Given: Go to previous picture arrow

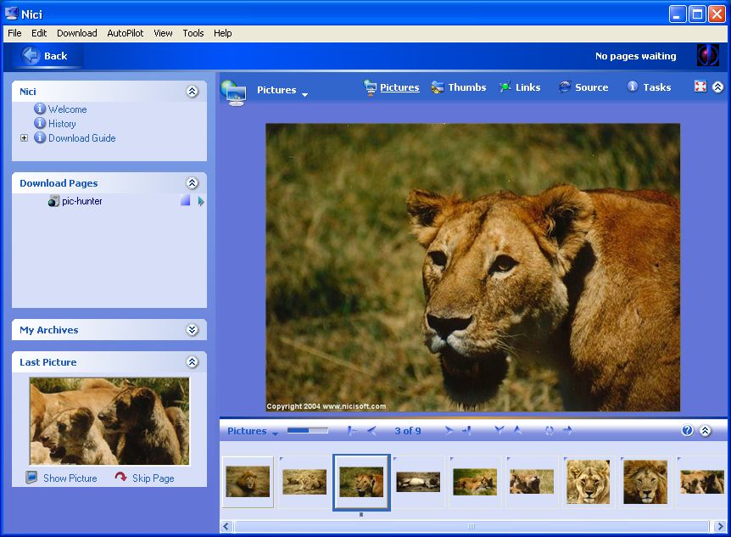Looking at the screenshot, I should tap(371, 431).
